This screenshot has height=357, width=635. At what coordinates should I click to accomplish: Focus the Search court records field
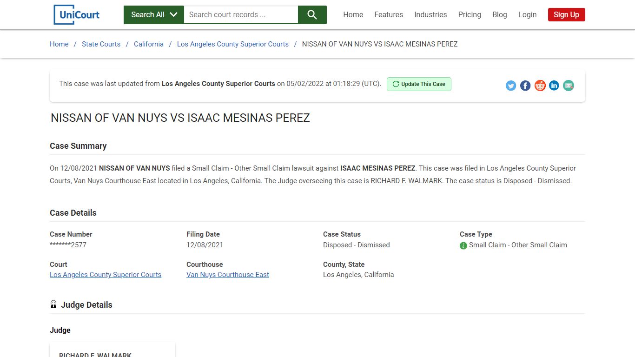[241, 15]
